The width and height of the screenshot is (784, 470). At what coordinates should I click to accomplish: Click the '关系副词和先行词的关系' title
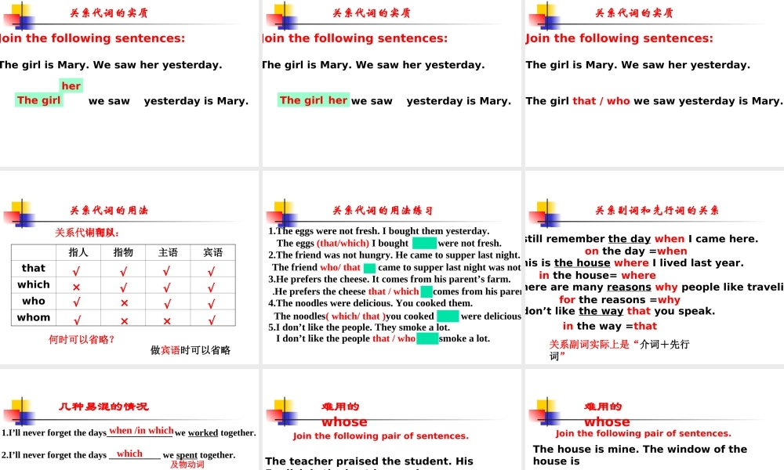[x=657, y=210]
